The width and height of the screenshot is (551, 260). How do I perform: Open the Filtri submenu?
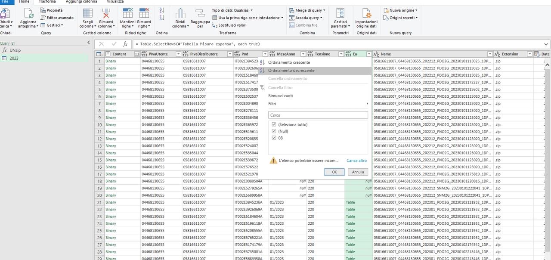(x=314, y=104)
